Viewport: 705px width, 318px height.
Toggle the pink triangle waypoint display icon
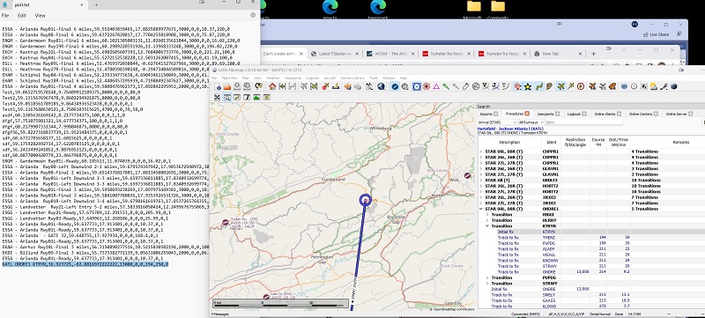[x=436, y=86]
